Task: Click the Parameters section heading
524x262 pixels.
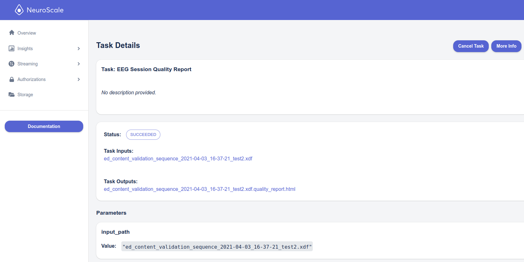Action: click(x=111, y=213)
